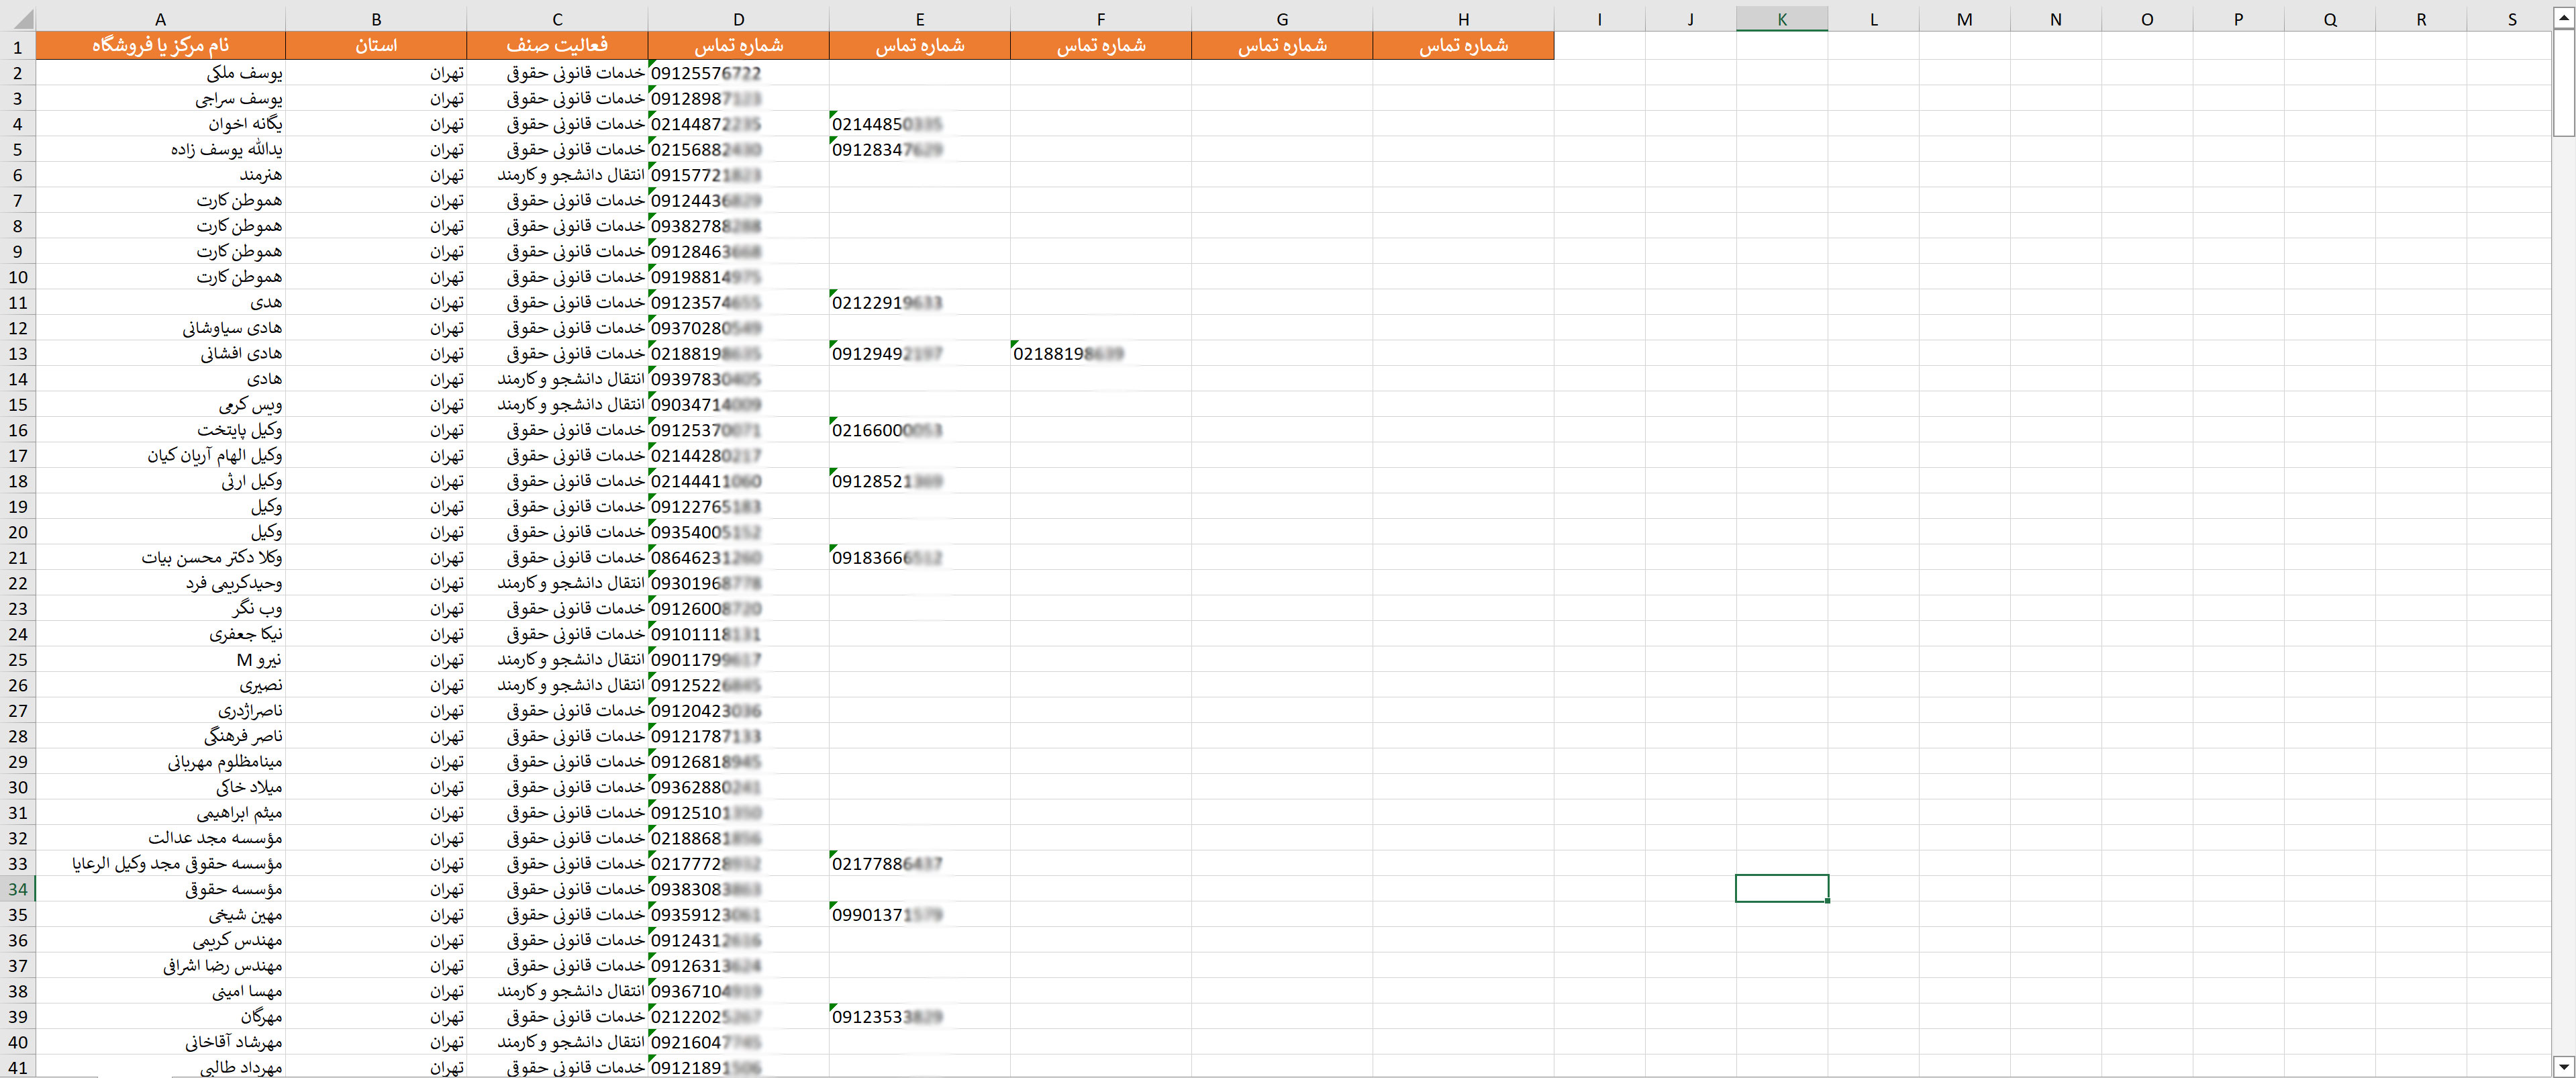Select cell 'مؤسسه مجد عدالت'
The image size is (2576, 1078).
tap(161, 838)
